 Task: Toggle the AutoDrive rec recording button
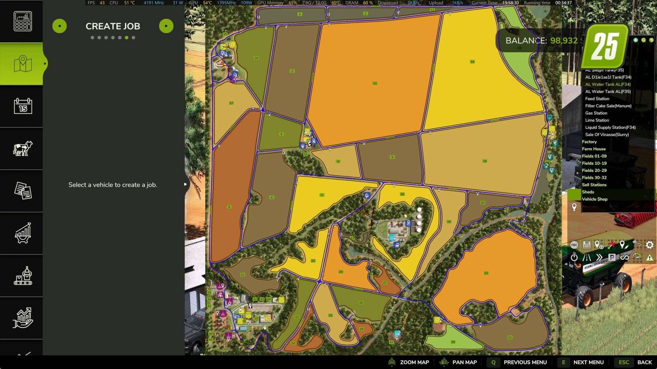(574, 245)
